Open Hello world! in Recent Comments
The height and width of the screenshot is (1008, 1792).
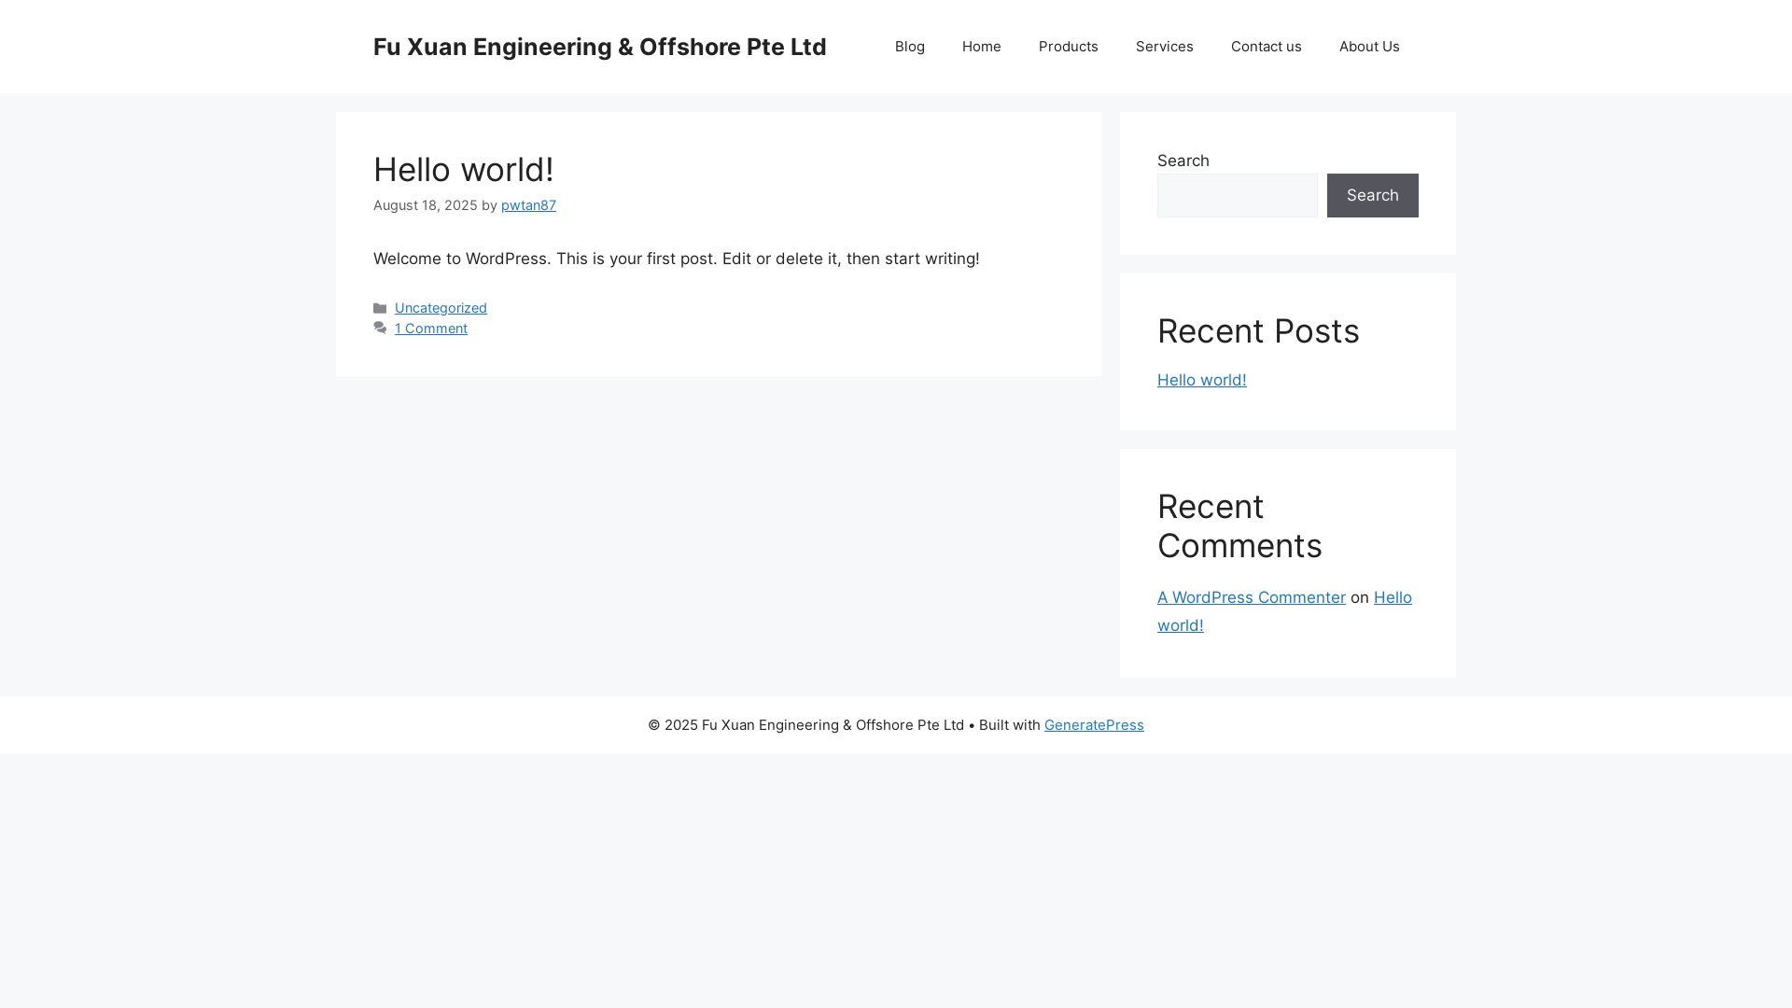(1284, 611)
